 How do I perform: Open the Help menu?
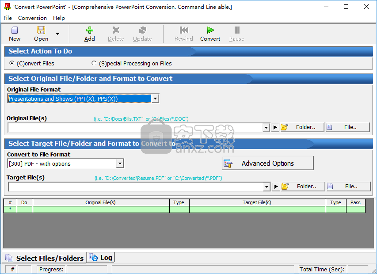[59, 18]
